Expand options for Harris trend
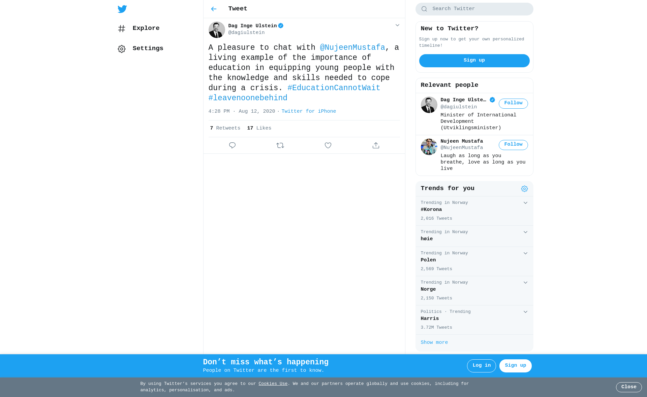The image size is (647, 397). pos(525,312)
